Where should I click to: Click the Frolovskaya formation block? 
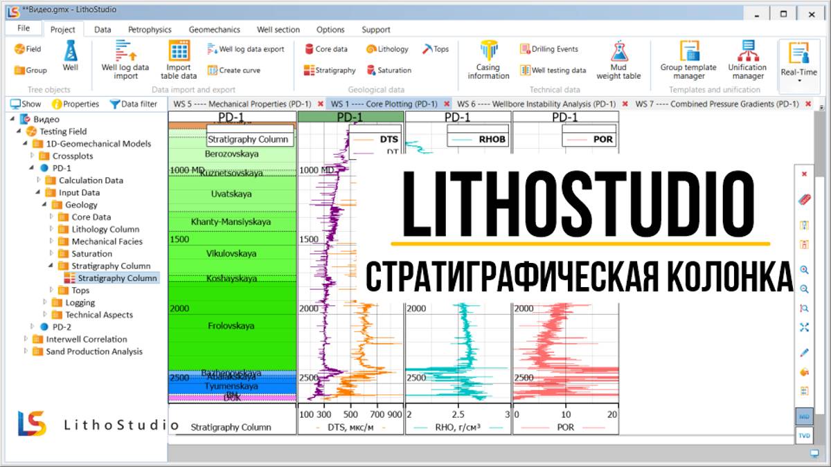232,325
